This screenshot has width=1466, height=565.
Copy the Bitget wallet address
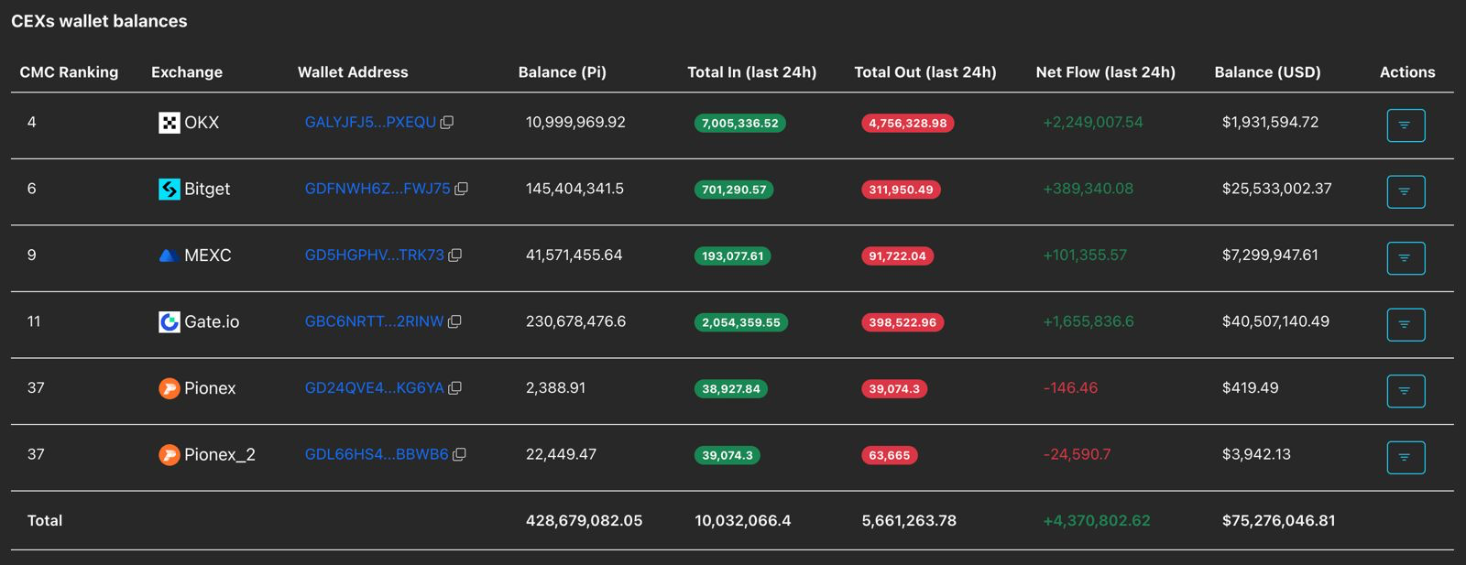pos(462,189)
